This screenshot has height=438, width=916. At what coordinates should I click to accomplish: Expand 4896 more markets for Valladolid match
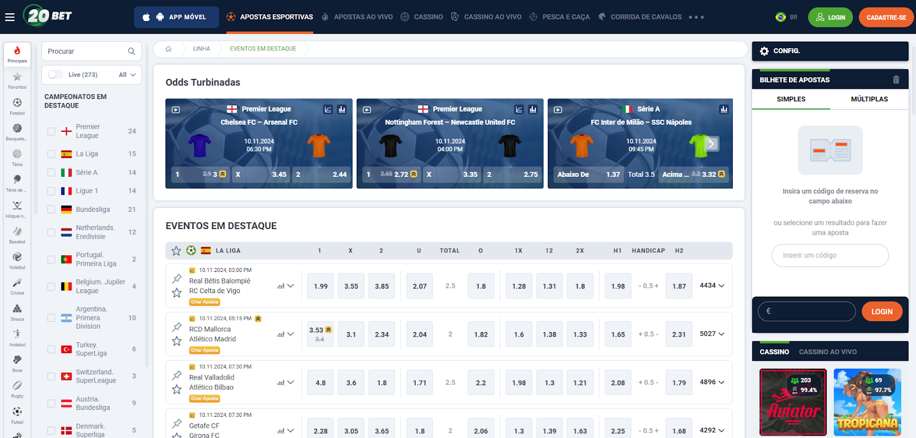pyautogui.click(x=712, y=382)
